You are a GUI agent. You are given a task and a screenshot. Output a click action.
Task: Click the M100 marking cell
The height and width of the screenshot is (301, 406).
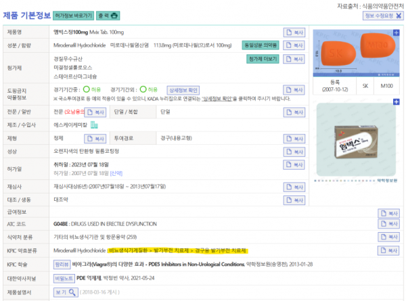(386, 86)
